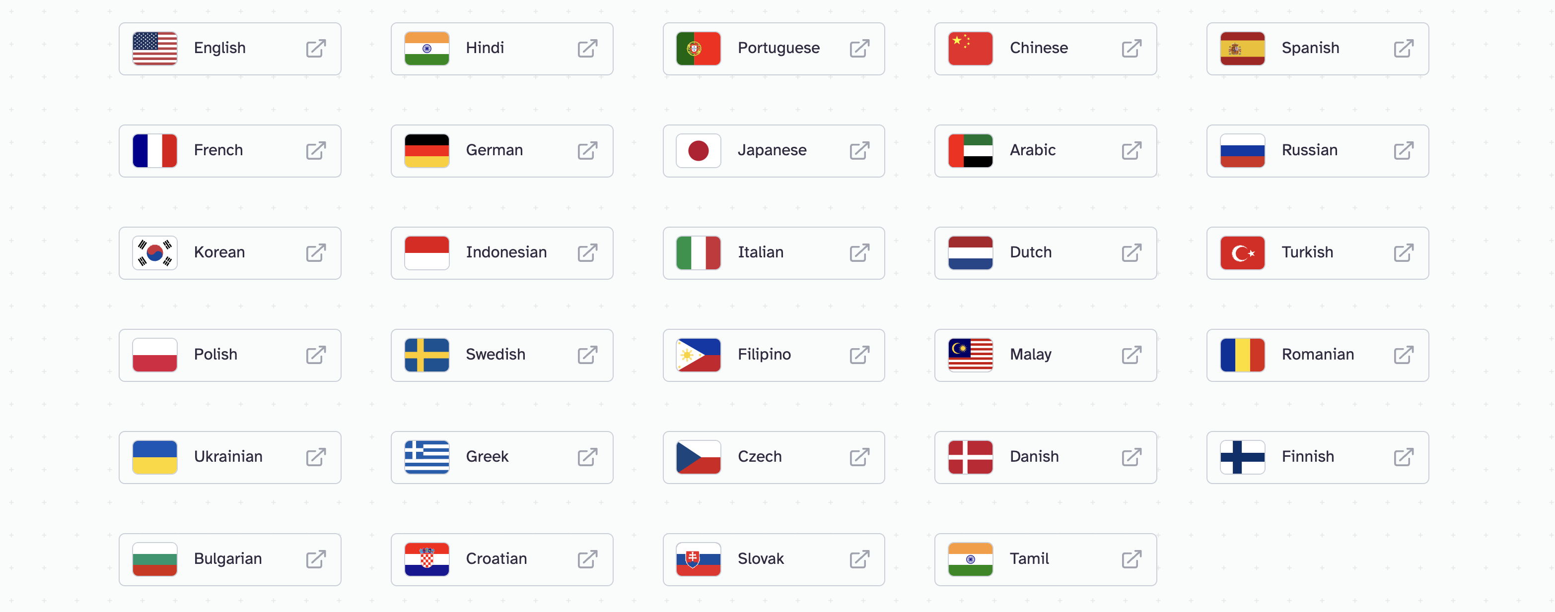Choose the Chinese language card
Image resolution: width=1555 pixels, height=612 pixels.
(1046, 49)
